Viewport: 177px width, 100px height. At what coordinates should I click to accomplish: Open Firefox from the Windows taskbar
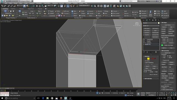point(61,98)
